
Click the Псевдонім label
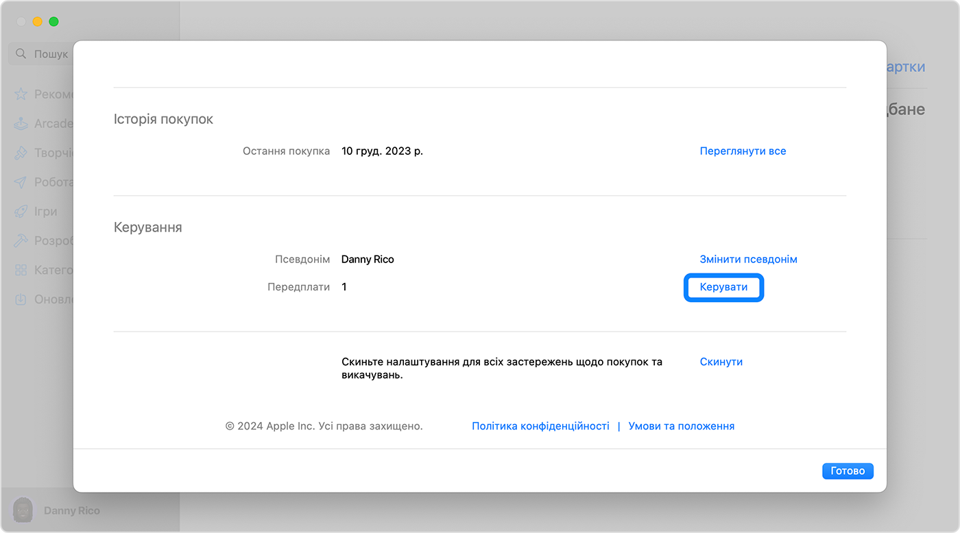click(x=302, y=260)
